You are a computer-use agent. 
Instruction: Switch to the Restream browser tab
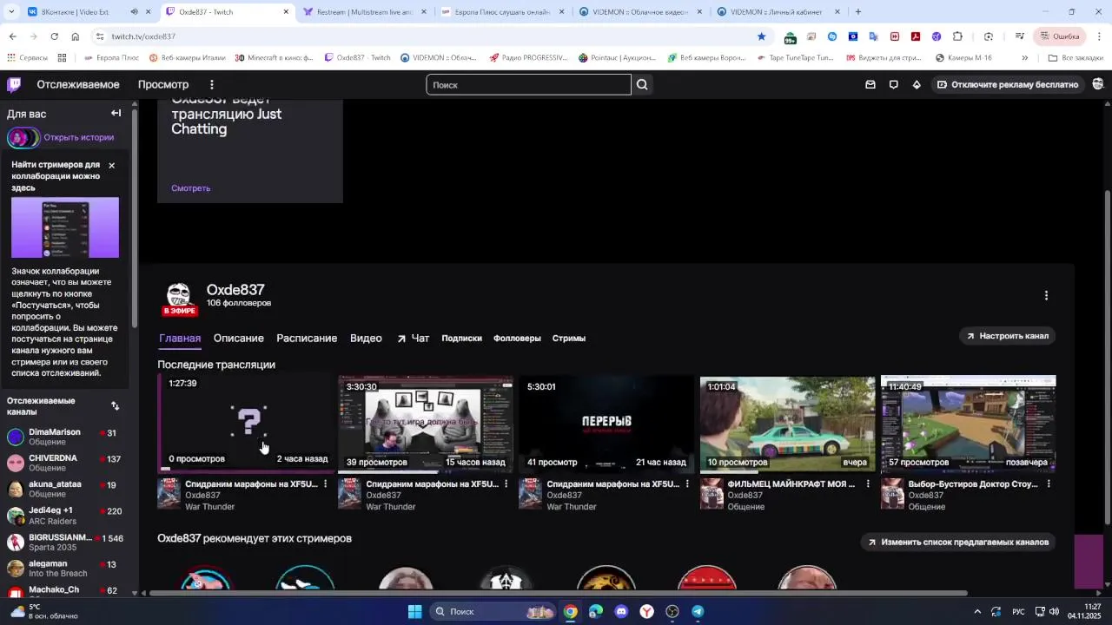tap(364, 12)
